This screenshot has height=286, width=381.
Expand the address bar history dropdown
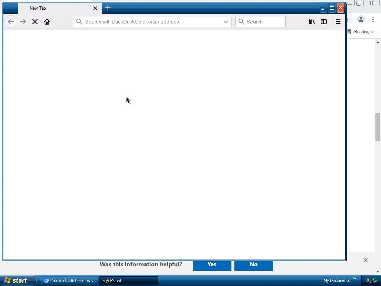(x=226, y=22)
